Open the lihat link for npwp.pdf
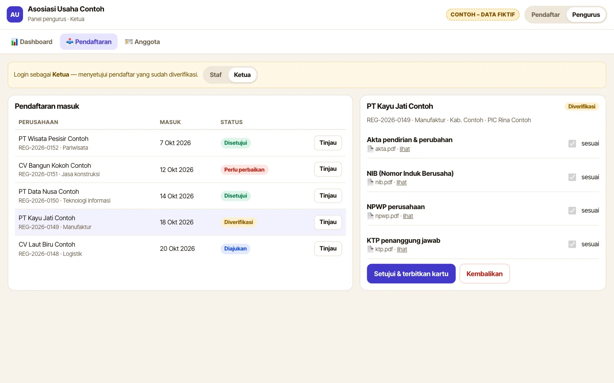Screen dimensions: 614x383 tap(408, 216)
